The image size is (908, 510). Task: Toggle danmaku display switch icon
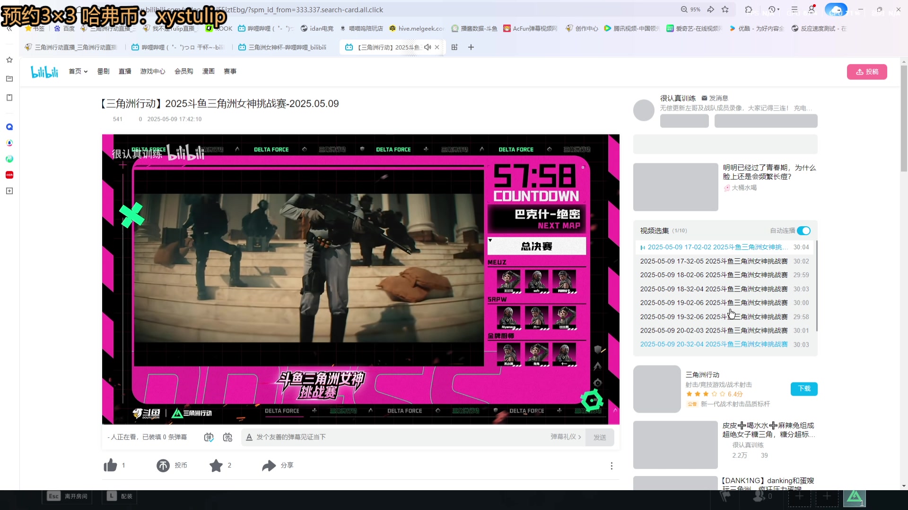point(209,437)
